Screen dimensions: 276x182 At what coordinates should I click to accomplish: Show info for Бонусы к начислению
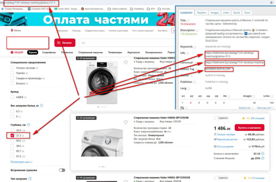tap(263, 153)
